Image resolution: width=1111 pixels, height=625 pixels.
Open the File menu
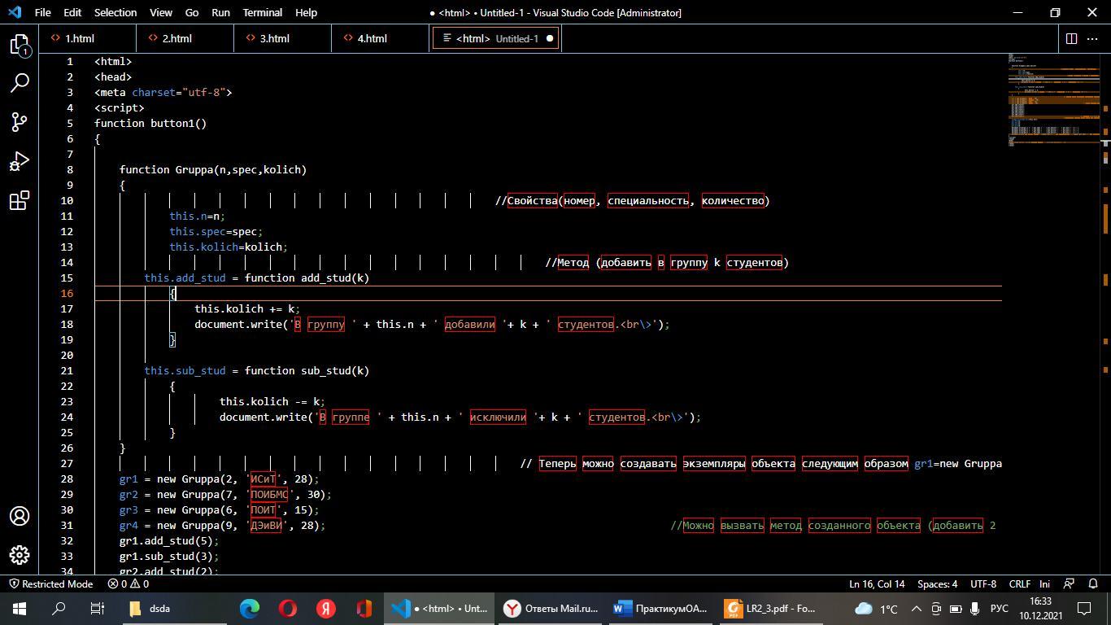pyautogui.click(x=43, y=12)
